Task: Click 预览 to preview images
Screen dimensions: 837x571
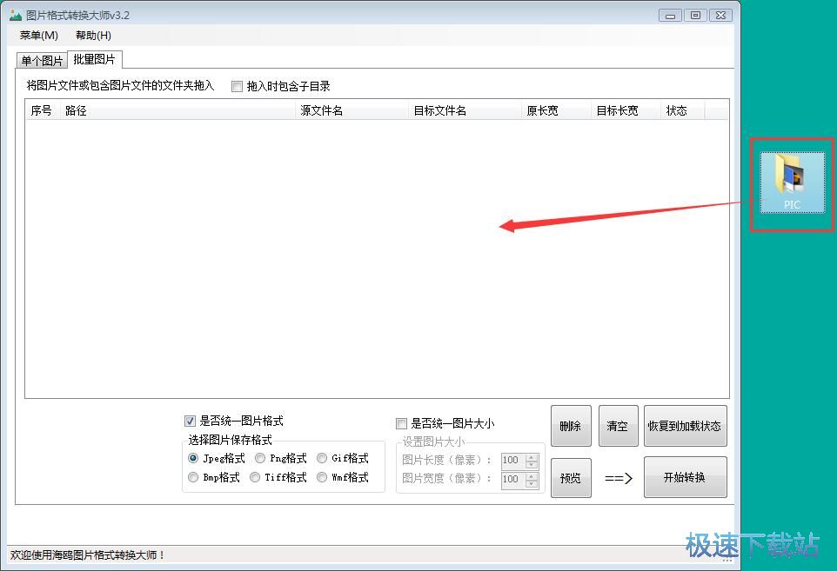Action: point(571,477)
